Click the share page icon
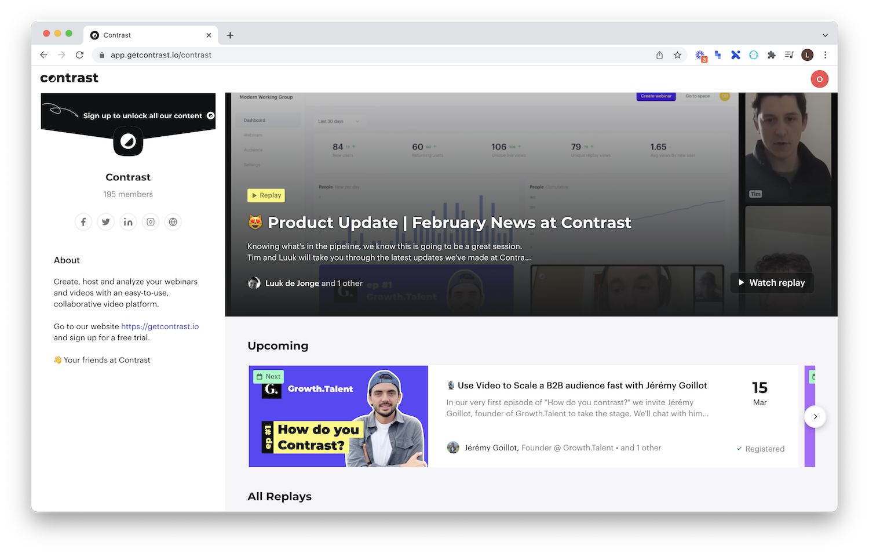Image resolution: width=869 pixels, height=553 pixels. point(659,55)
